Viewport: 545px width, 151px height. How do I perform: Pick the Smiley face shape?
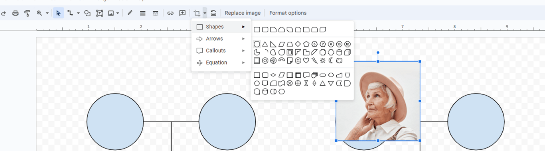tap(298, 61)
